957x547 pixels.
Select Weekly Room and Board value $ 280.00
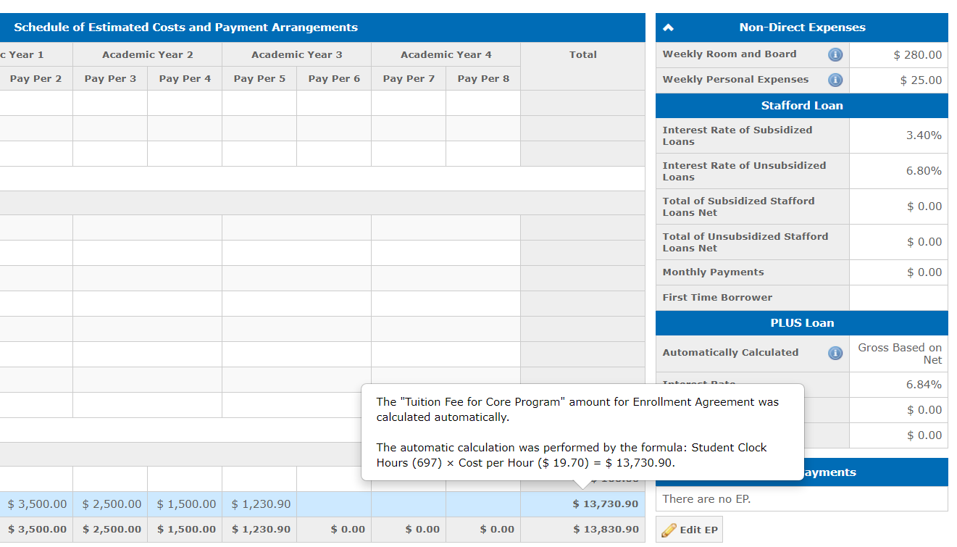click(918, 54)
